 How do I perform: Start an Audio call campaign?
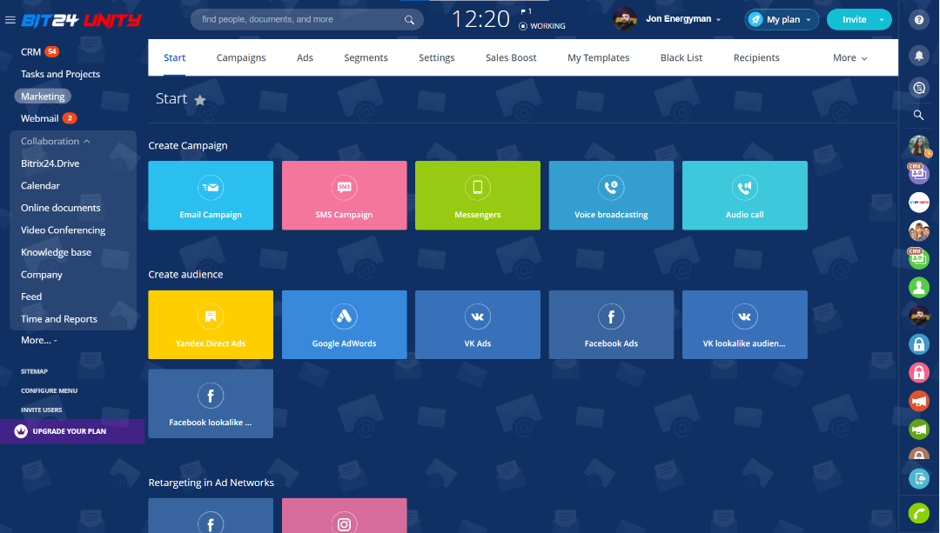click(744, 196)
